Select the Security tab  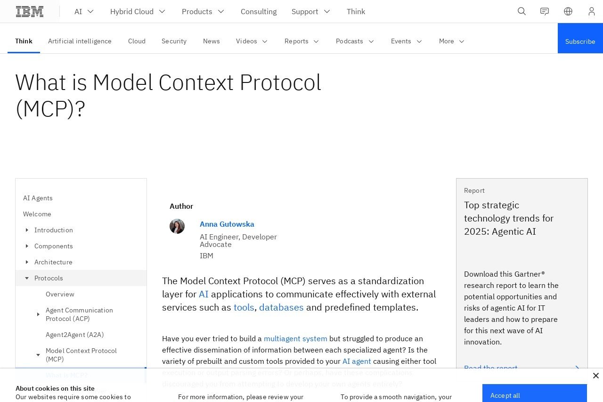174,41
